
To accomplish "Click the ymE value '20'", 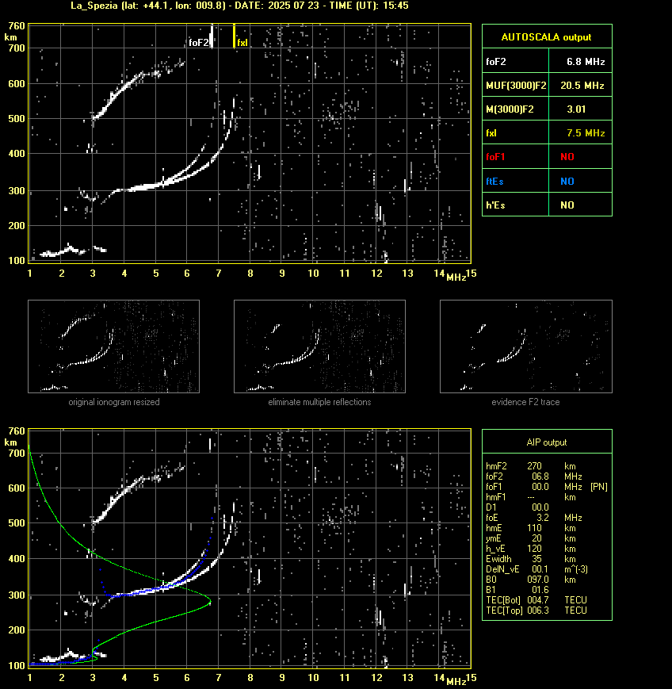I will click(x=536, y=538).
